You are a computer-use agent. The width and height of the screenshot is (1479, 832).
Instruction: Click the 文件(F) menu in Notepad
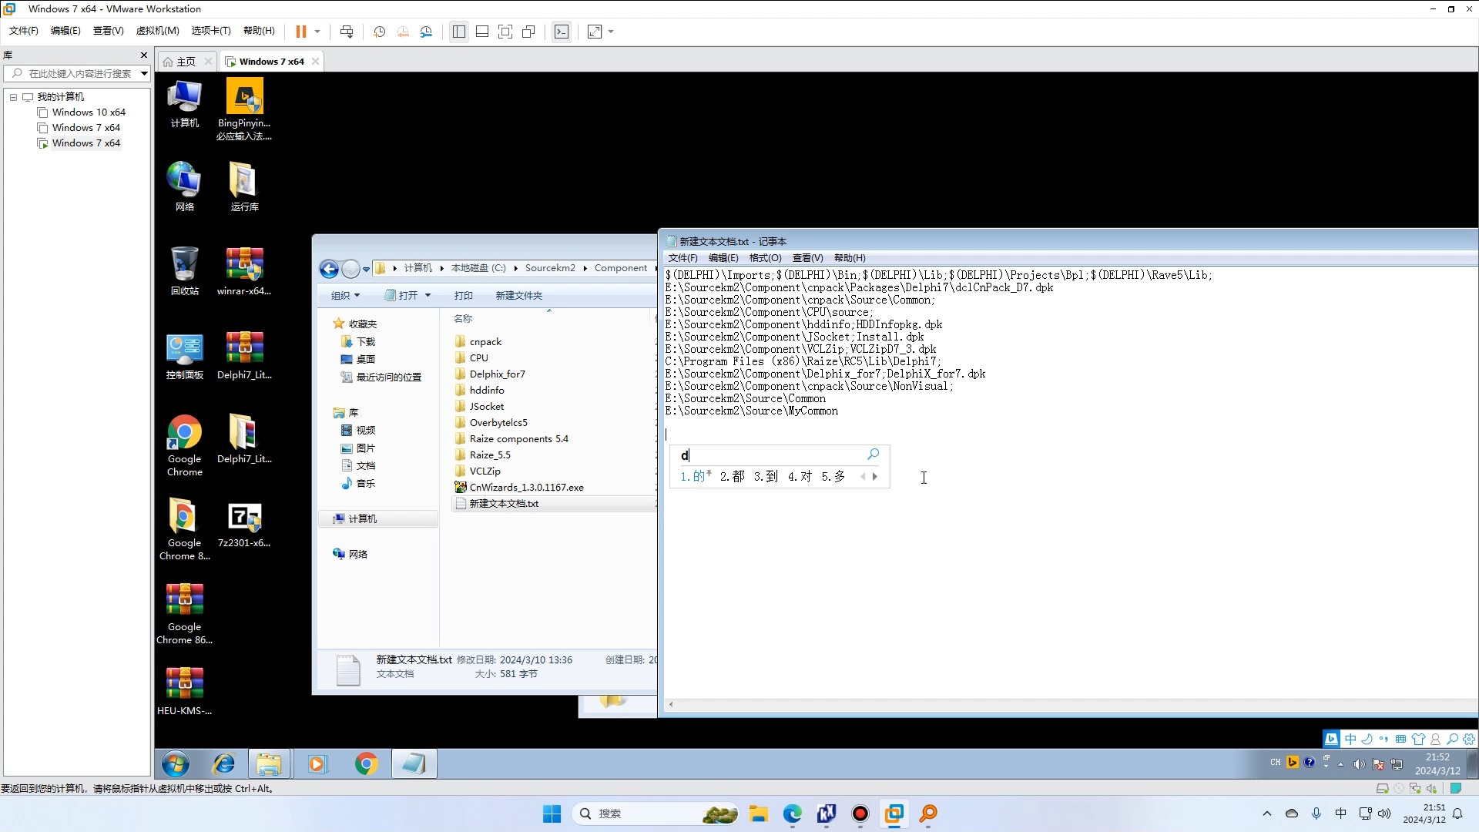coord(683,257)
